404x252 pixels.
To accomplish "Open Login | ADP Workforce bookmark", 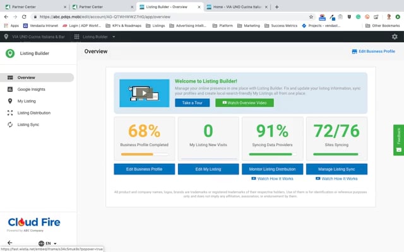I will 81,26.
